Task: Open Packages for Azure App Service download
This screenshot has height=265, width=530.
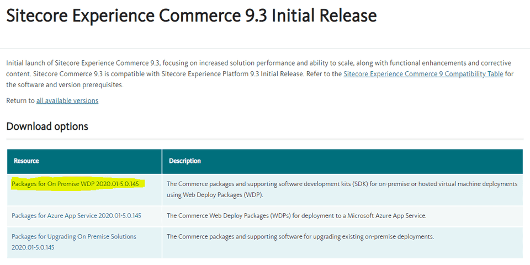Action: pyautogui.click(x=76, y=216)
